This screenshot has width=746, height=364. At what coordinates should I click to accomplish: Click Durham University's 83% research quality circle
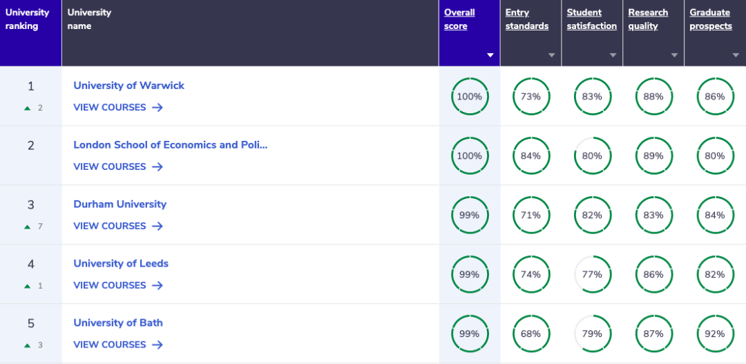click(653, 215)
